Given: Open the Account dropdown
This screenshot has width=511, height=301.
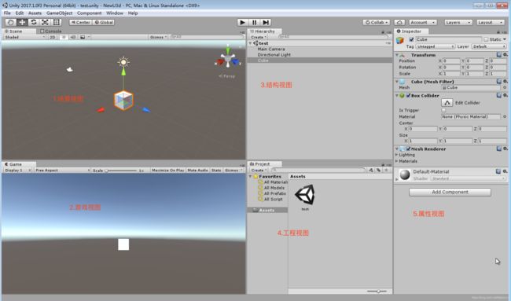Looking at the screenshot, I should point(423,22).
